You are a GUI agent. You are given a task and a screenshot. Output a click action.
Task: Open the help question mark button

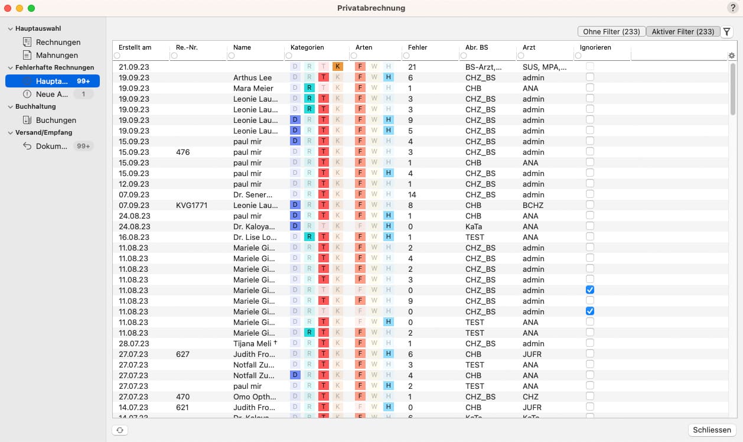point(732,8)
